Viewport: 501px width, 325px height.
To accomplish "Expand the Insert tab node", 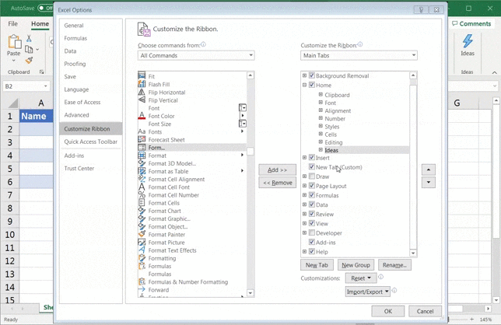I will click(x=304, y=157).
